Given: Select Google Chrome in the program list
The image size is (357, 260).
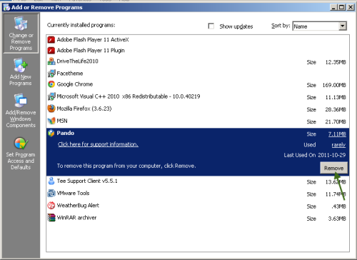Looking at the screenshot, I should click(x=75, y=84).
